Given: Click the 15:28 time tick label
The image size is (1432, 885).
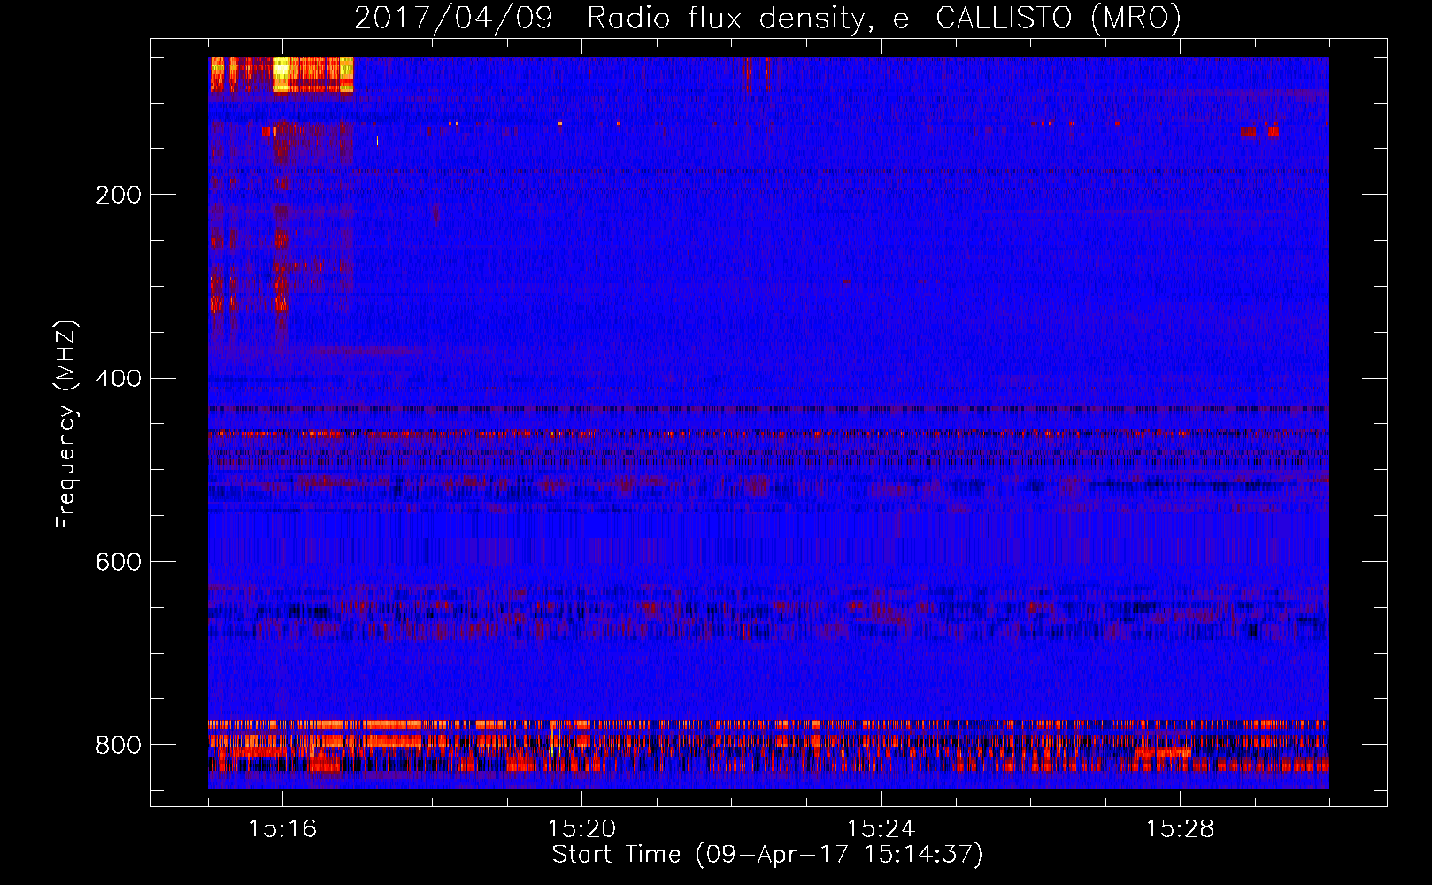Looking at the screenshot, I should coord(1180,829).
